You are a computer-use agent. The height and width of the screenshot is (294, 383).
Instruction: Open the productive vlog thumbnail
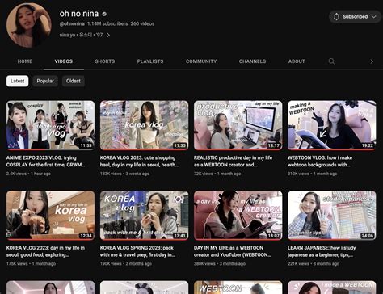[x=238, y=125]
